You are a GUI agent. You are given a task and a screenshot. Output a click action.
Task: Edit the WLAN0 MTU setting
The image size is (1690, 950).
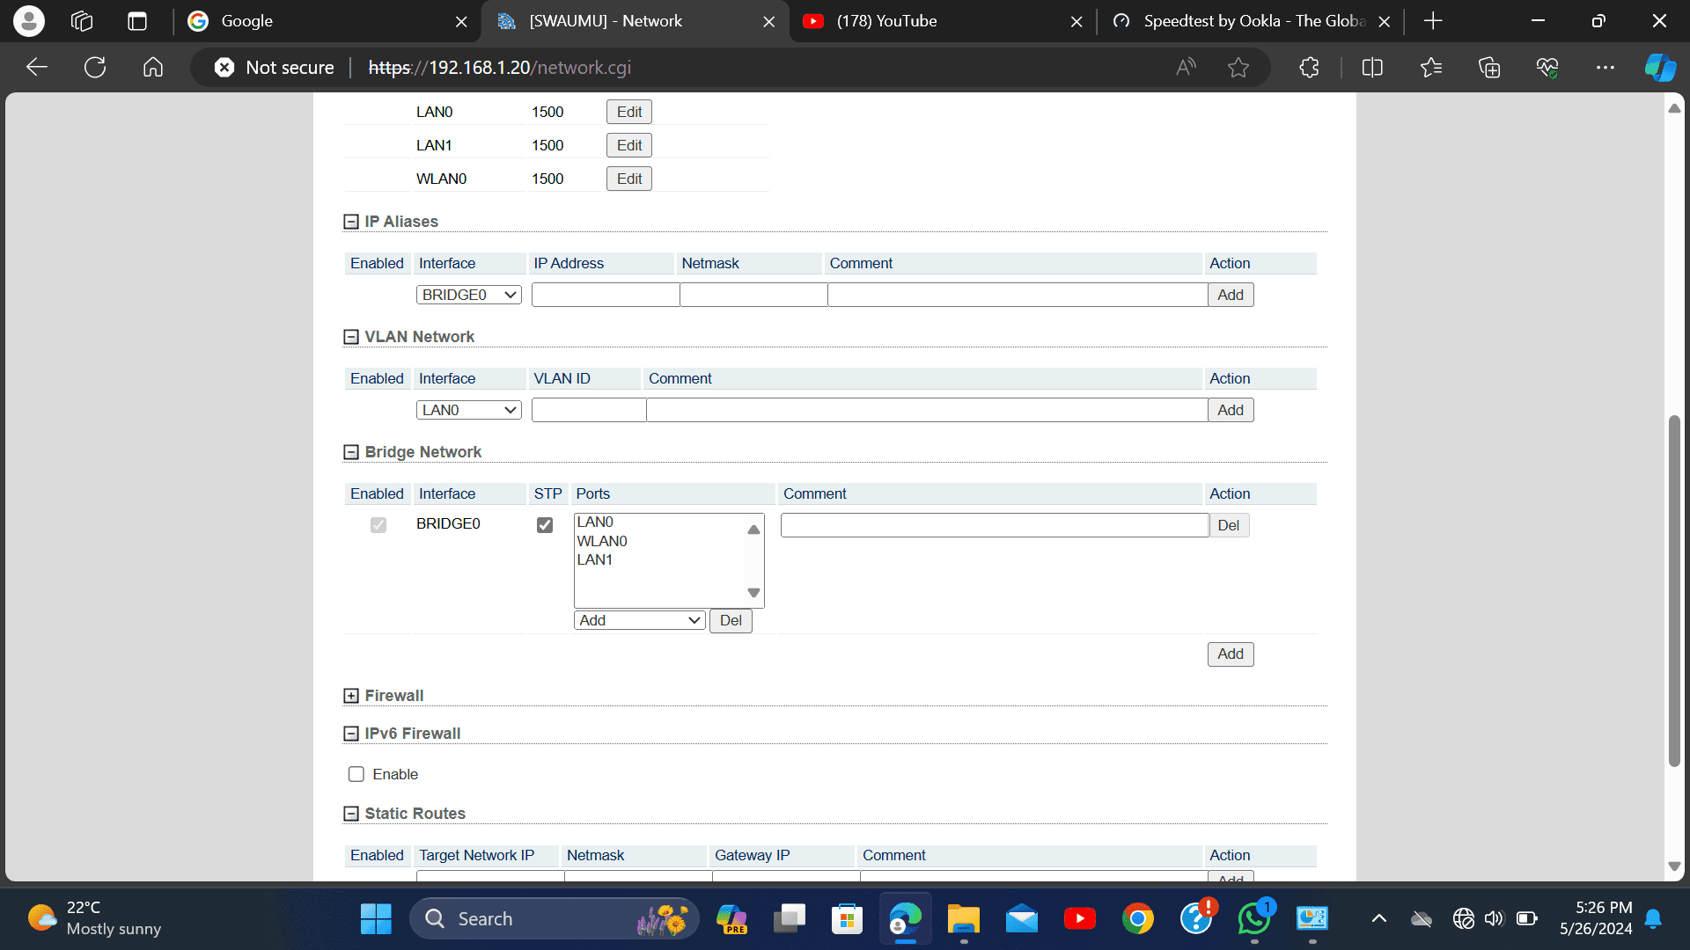[629, 179]
